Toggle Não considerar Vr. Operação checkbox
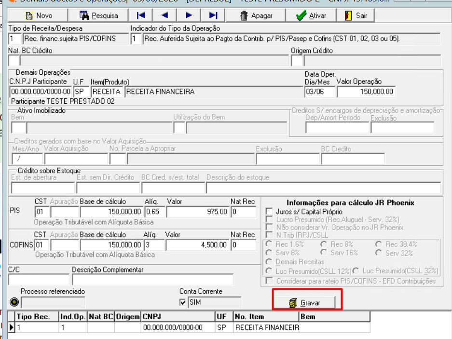Viewport: 452px width, 339px height. (269, 227)
